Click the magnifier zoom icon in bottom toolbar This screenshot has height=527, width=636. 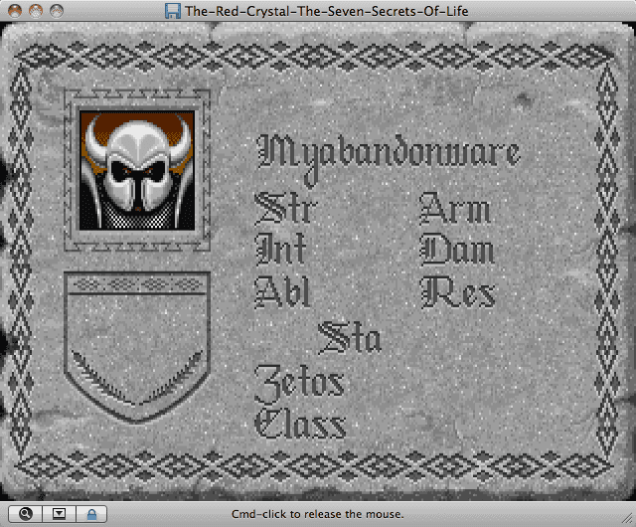click(25, 514)
